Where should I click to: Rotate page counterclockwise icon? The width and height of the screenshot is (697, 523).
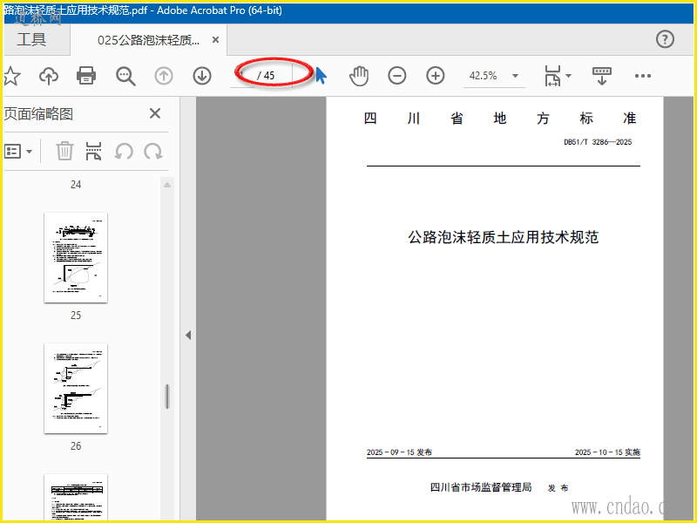[124, 151]
